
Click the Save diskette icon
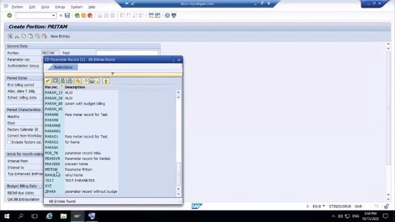click(x=67, y=15)
